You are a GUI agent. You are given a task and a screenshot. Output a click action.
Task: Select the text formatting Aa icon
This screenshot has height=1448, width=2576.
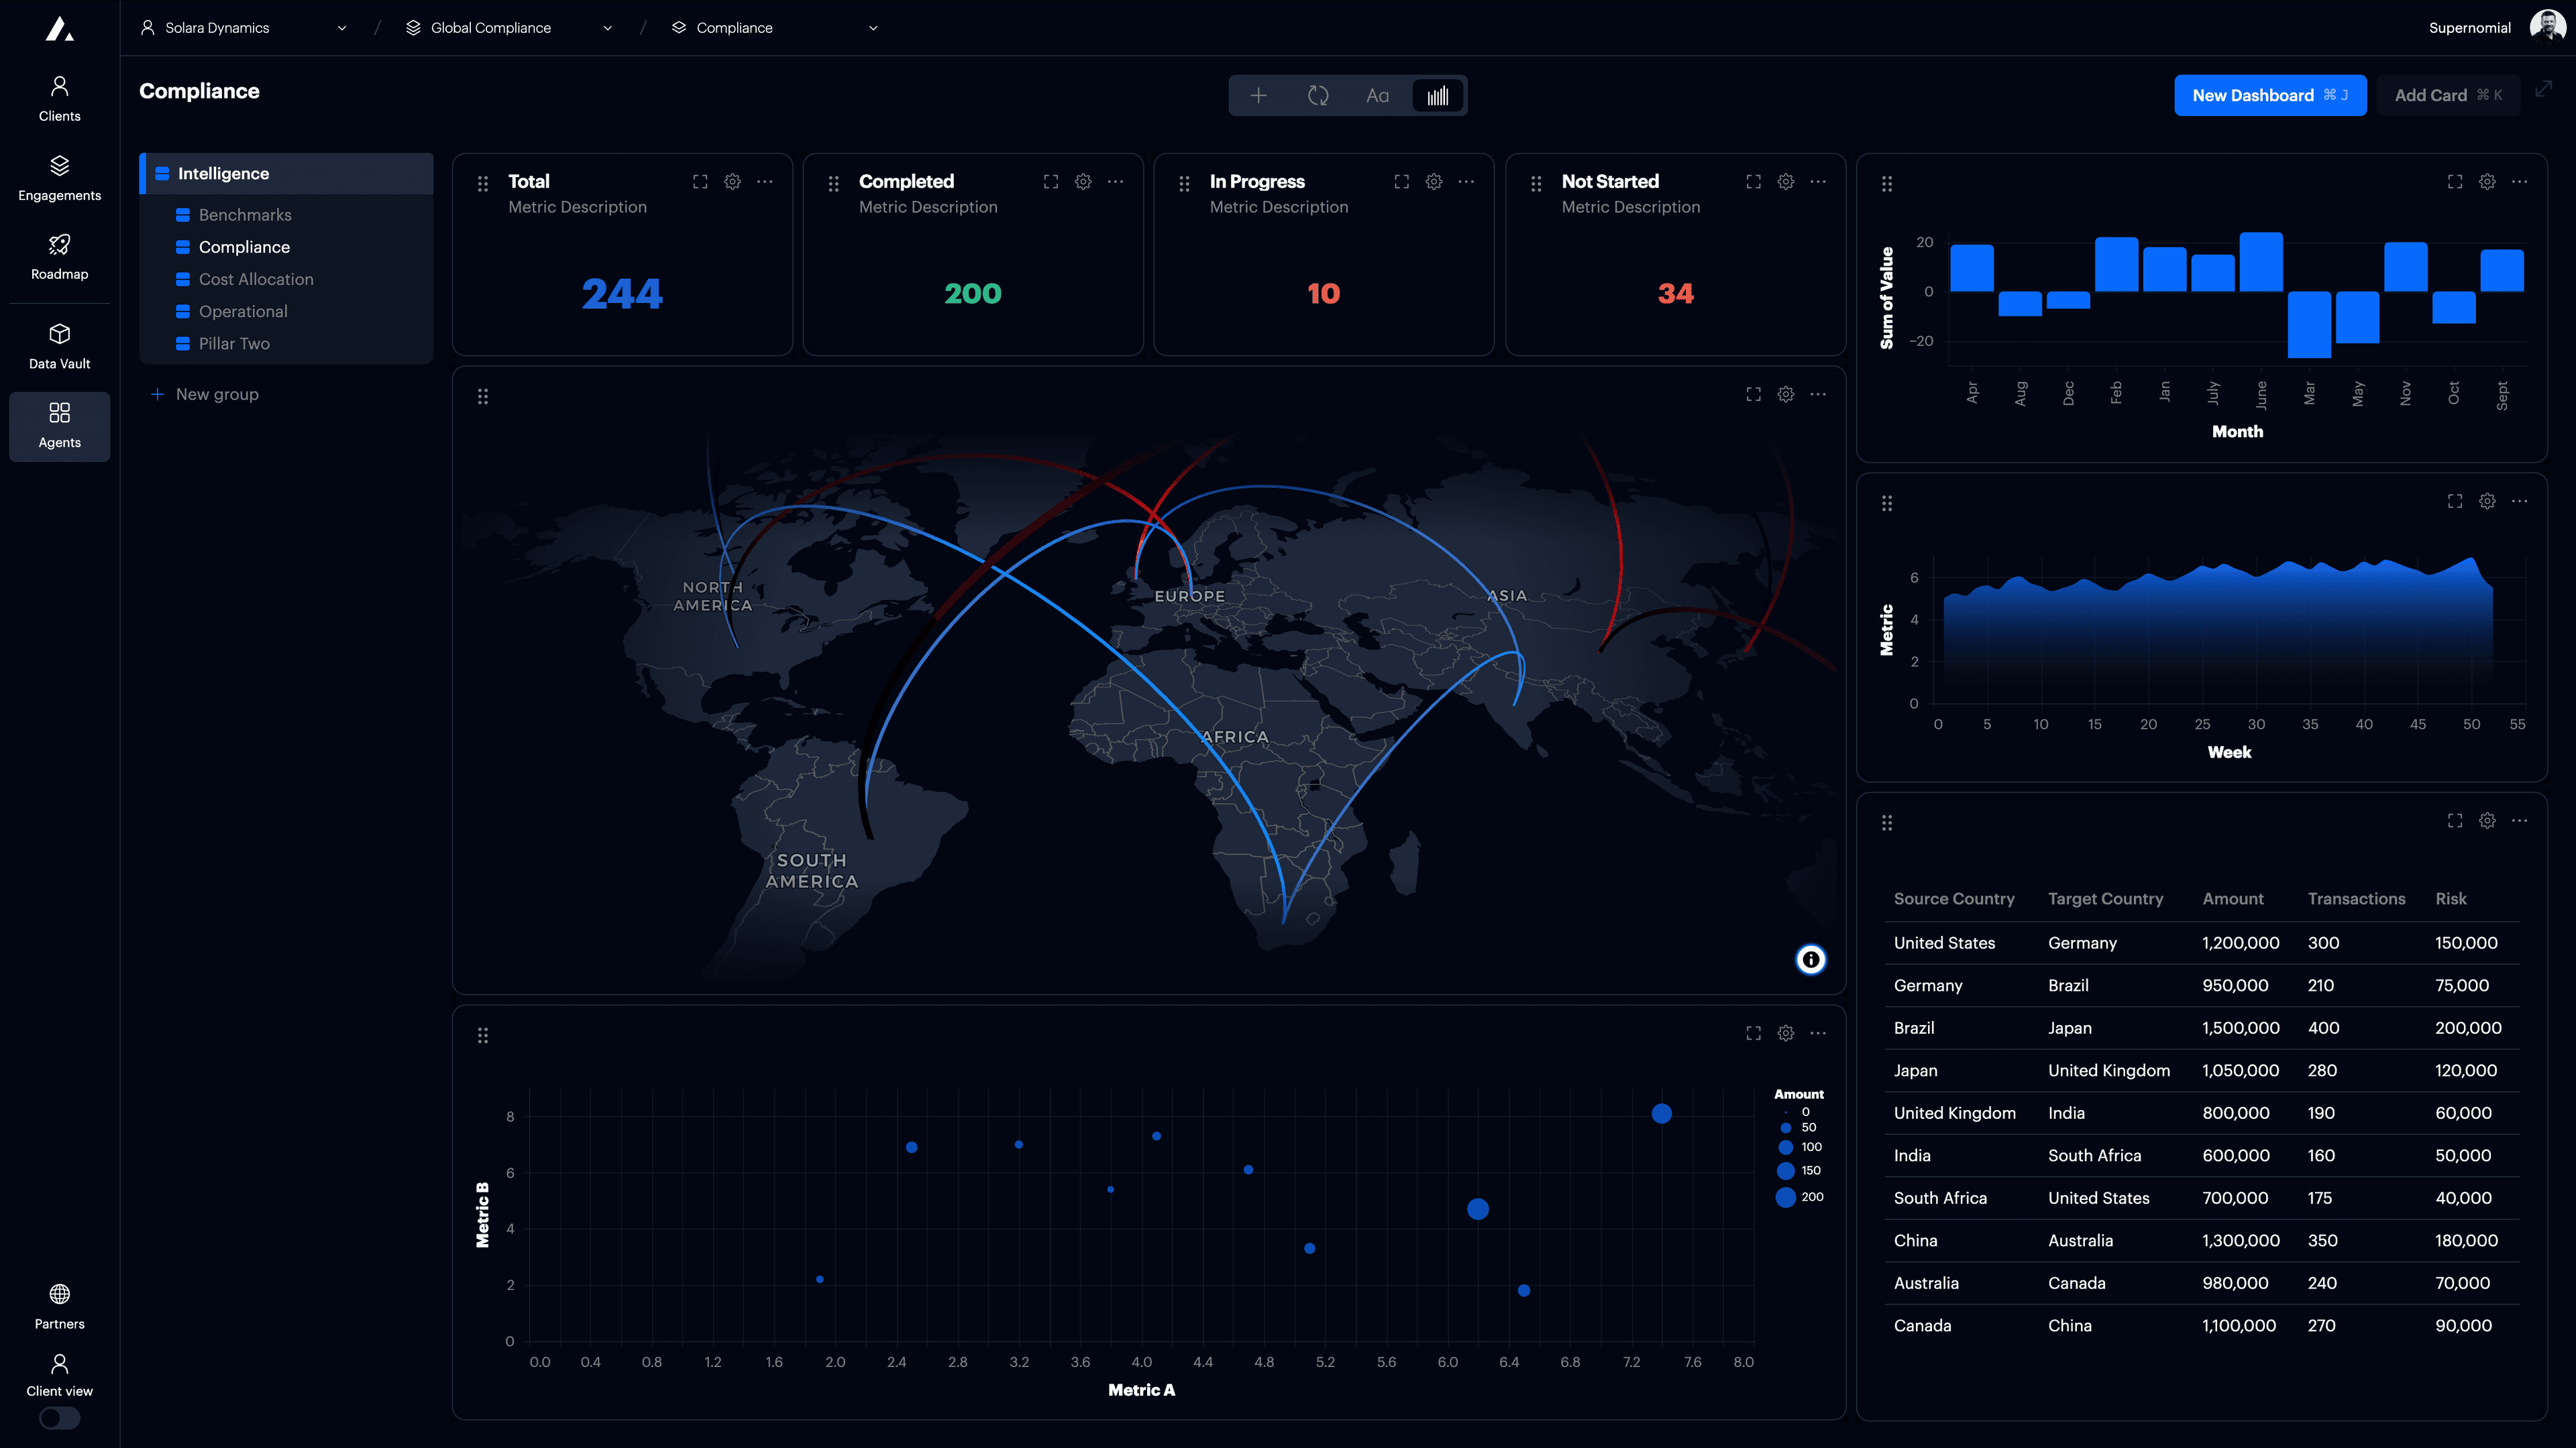point(1378,95)
